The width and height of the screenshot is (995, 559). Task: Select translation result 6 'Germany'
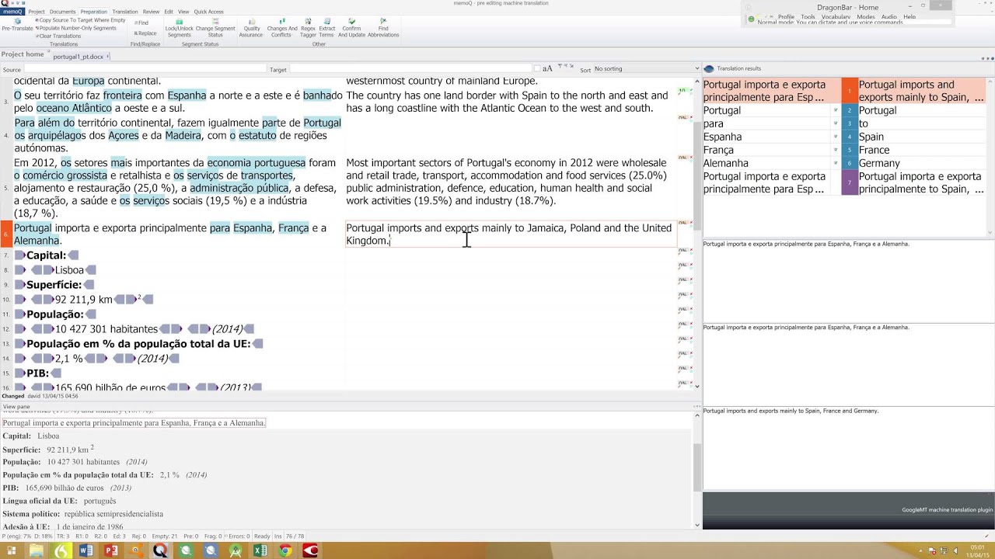click(844, 163)
